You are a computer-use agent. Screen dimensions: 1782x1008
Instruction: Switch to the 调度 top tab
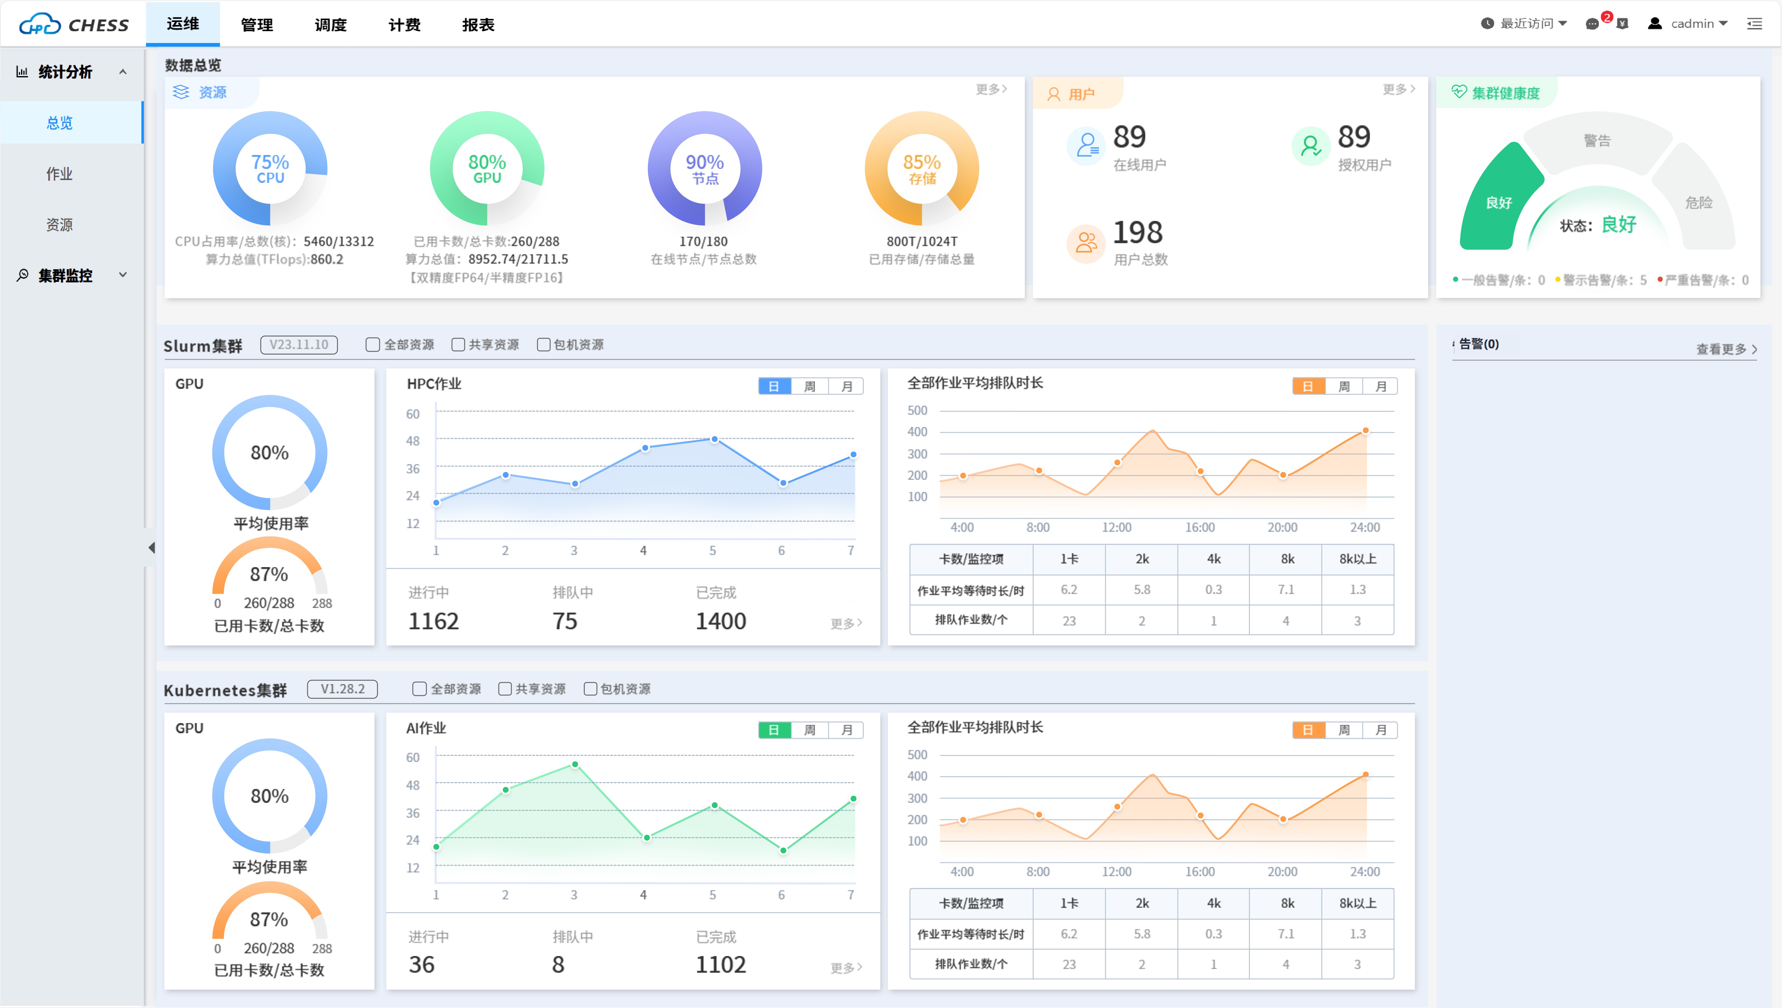click(x=331, y=25)
